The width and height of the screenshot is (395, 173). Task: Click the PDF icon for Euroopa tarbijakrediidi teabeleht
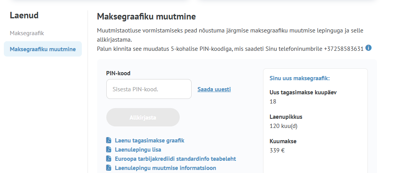click(109, 159)
